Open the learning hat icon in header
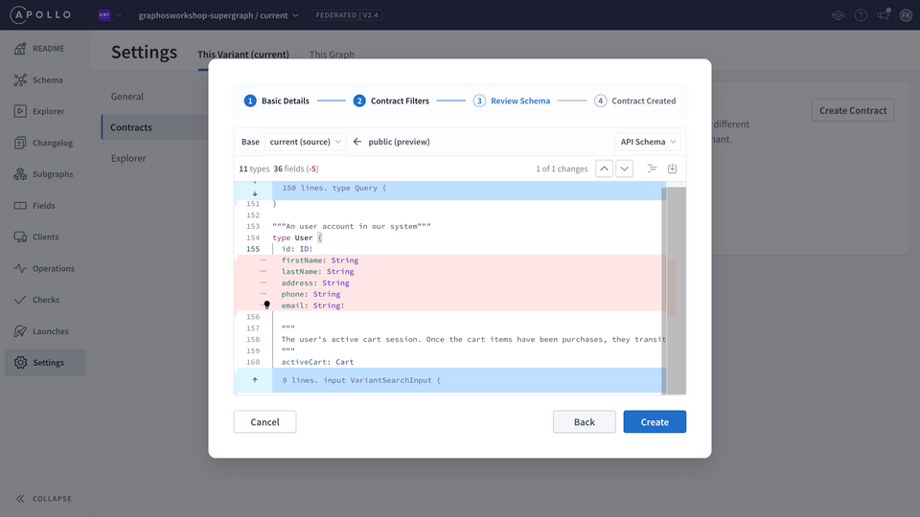 [838, 15]
